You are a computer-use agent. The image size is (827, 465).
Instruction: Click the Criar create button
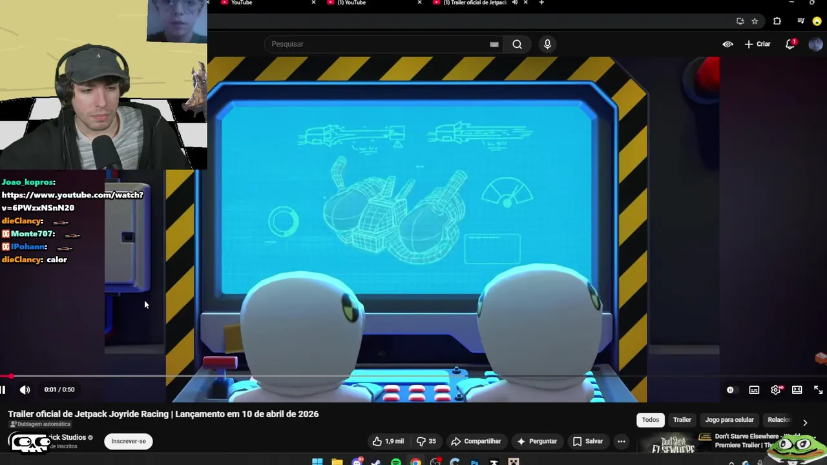click(x=757, y=44)
